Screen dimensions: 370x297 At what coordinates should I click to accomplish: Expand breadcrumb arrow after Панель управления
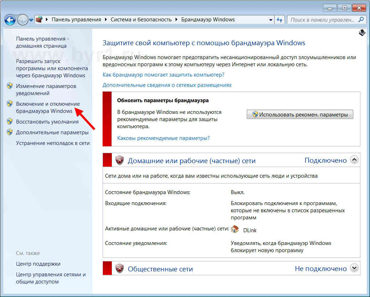(x=106, y=20)
